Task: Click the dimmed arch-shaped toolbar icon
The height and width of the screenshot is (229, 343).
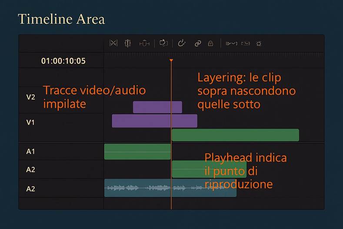Action: [144, 43]
